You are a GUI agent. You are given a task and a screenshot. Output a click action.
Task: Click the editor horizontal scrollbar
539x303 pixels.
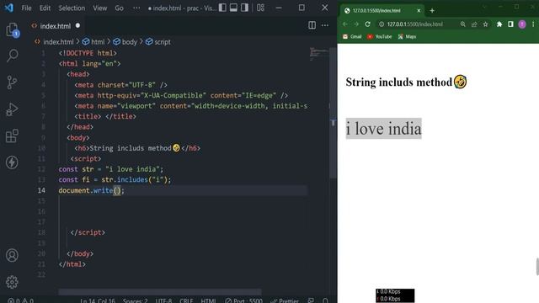[x=160, y=292]
